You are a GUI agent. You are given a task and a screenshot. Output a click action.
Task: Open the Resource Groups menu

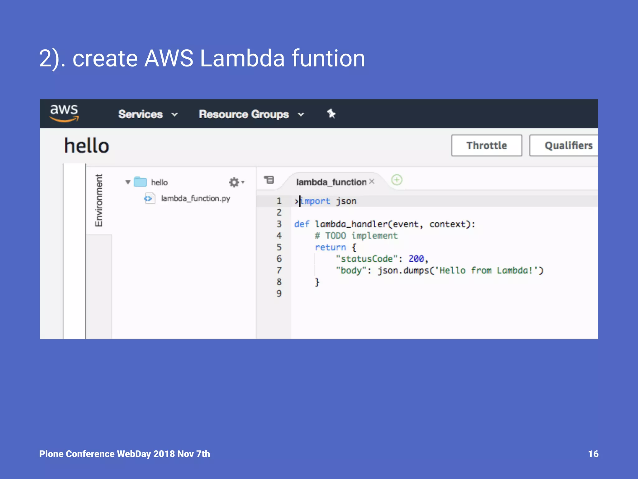pos(244,114)
